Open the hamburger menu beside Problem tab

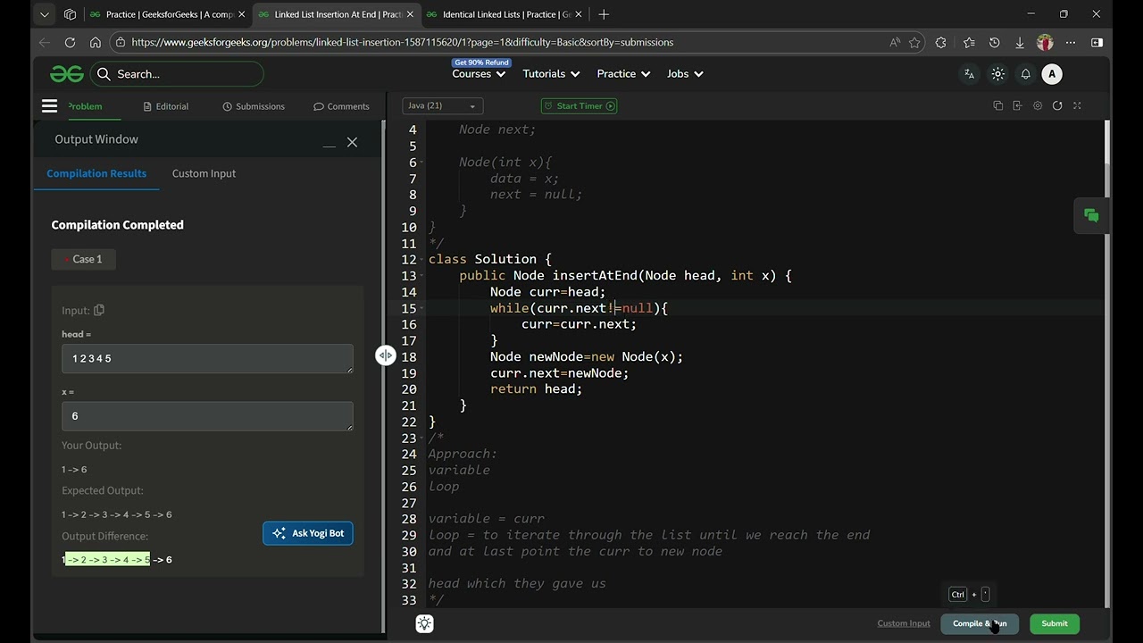[x=49, y=106]
